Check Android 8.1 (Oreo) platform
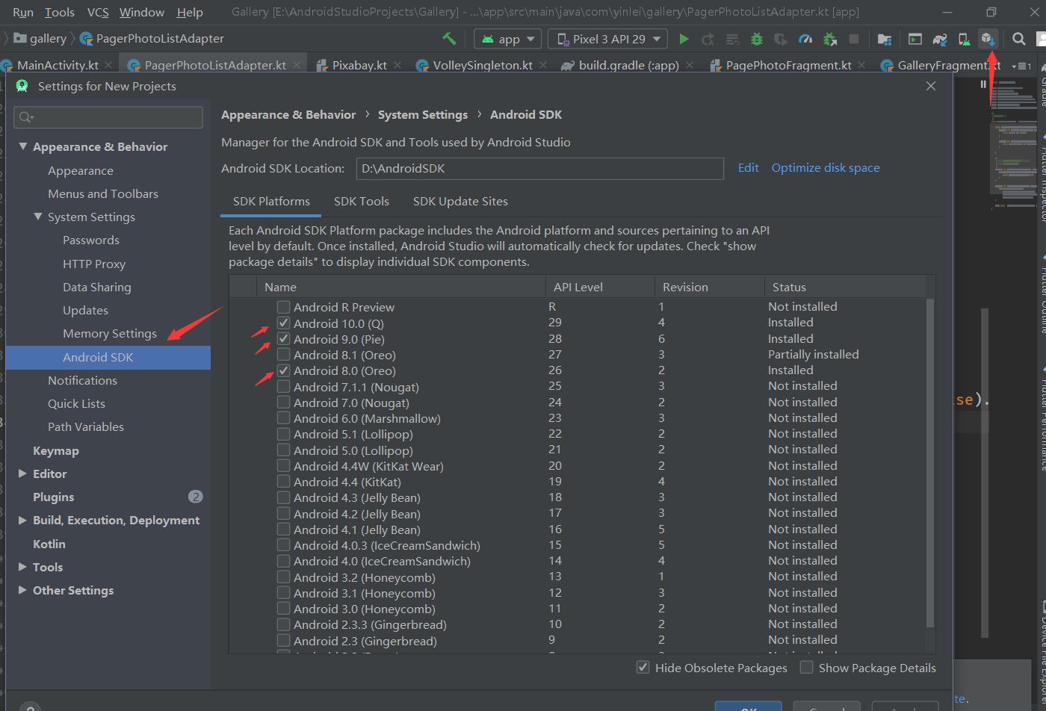This screenshot has width=1046, height=711. (283, 355)
